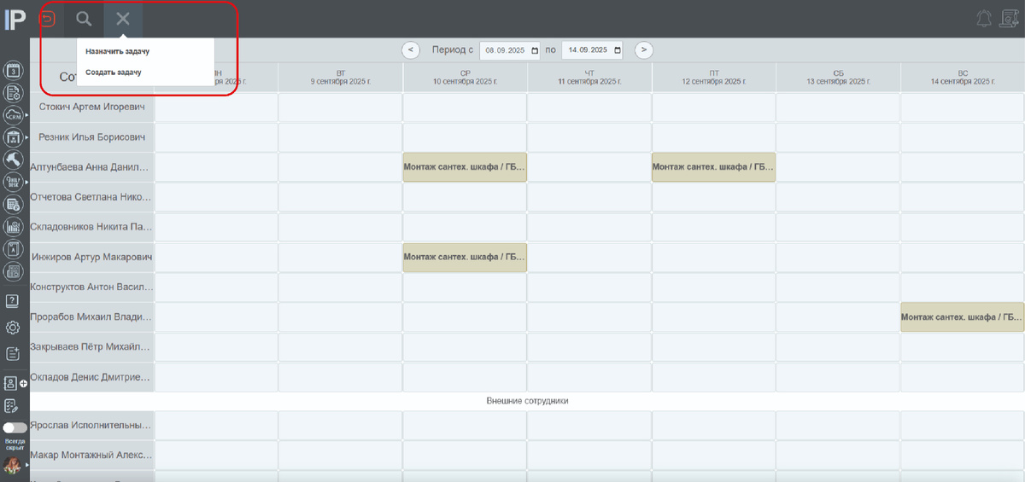Open Алтунбаева's task on 12 сентября
Screen dimensions: 1025x482
point(713,167)
